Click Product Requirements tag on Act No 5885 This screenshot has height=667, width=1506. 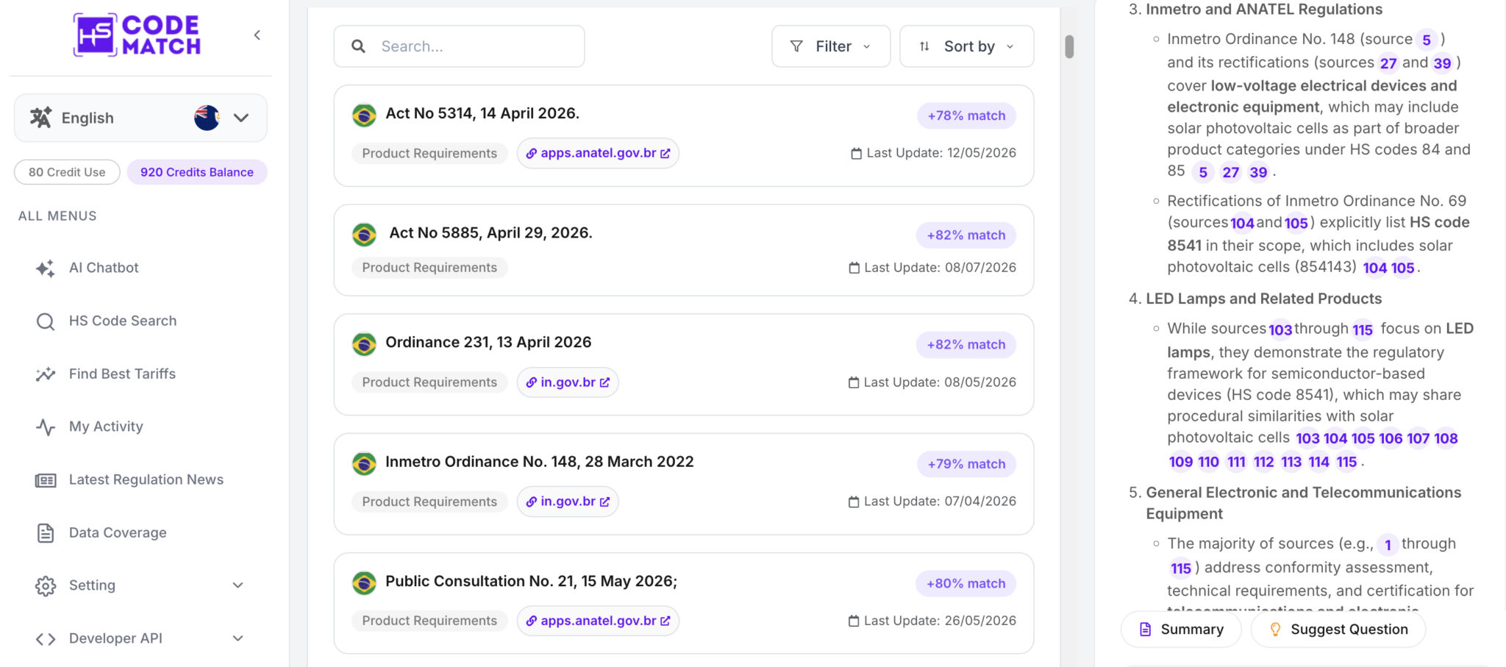tap(429, 268)
